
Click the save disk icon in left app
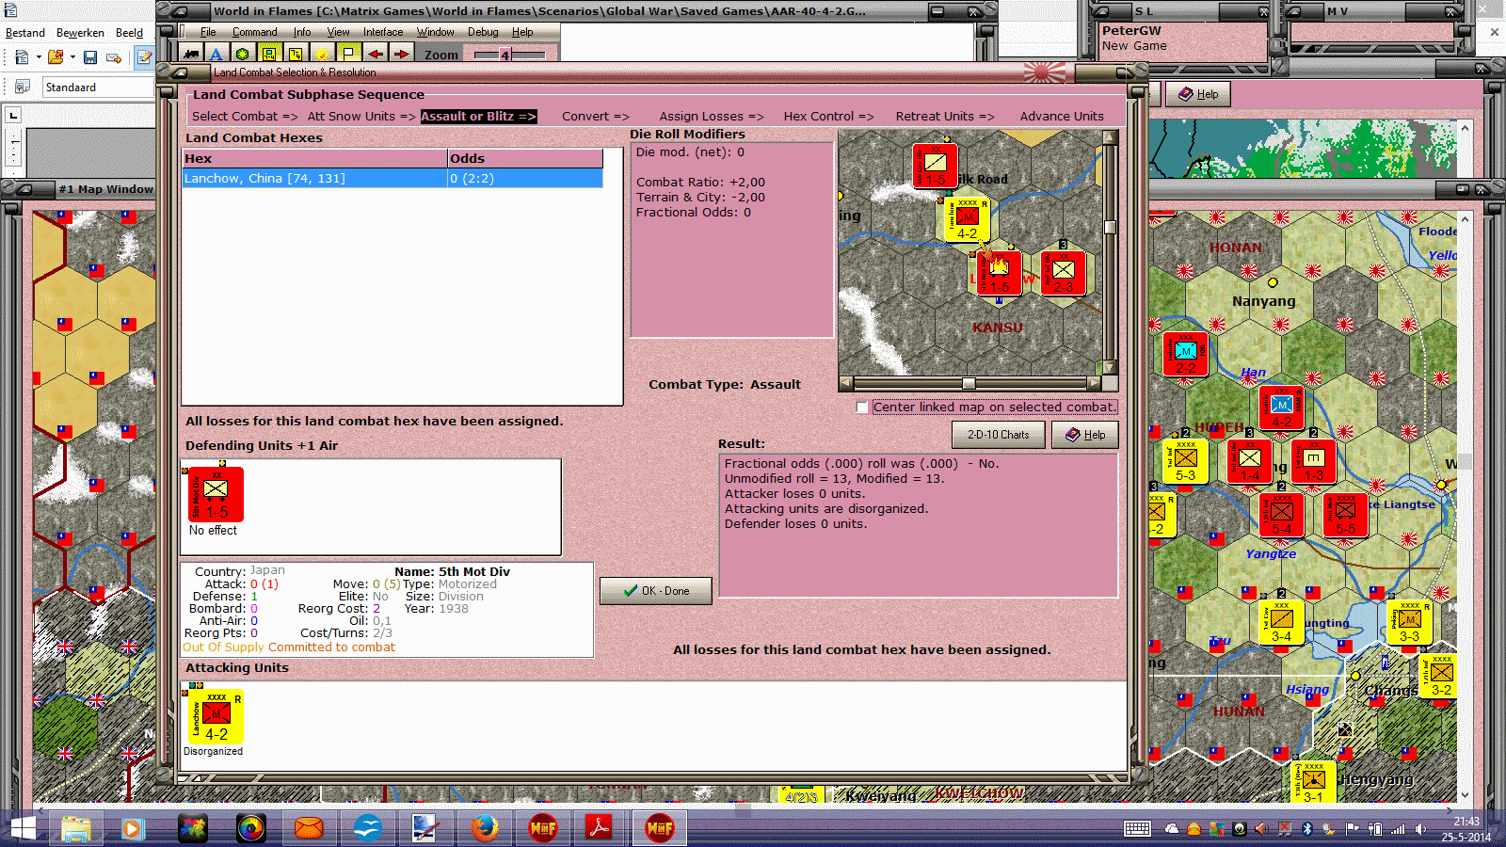click(x=90, y=57)
